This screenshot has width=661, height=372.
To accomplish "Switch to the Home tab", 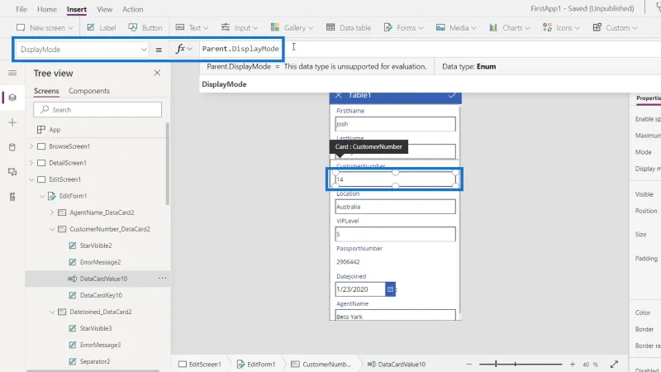I will [47, 9].
